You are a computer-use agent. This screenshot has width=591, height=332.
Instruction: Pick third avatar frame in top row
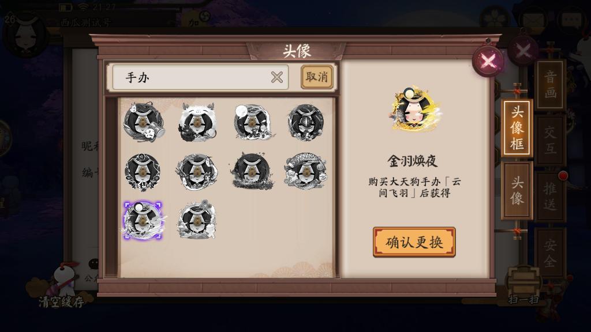pos(252,122)
